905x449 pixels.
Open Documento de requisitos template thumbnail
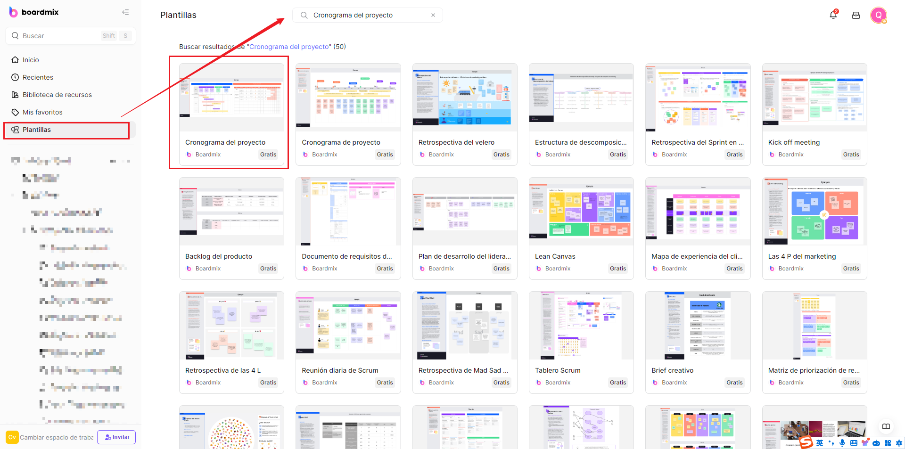[x=348, y=212]
